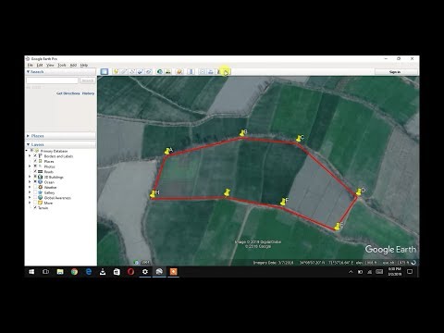Toggle the Photos layer checkbox
This screenshot has width=444, height=333.
coord(35,166)
